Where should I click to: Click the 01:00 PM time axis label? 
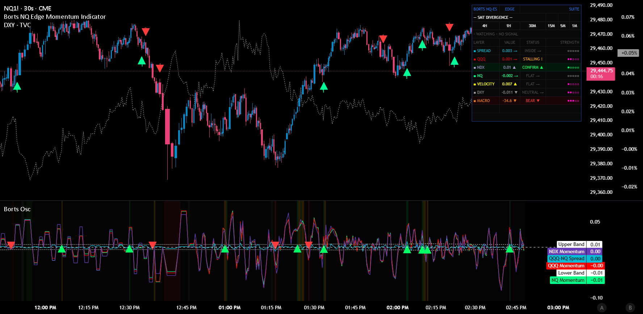coord(230,307)
